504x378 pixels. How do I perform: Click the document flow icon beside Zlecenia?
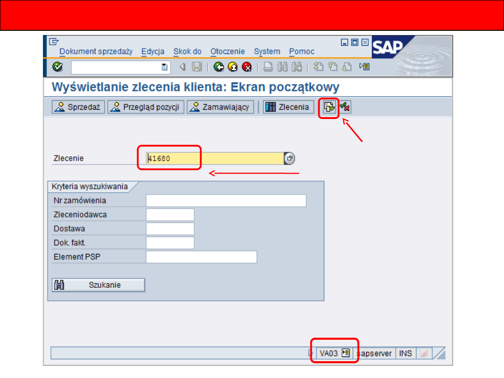tap(329, 107)
